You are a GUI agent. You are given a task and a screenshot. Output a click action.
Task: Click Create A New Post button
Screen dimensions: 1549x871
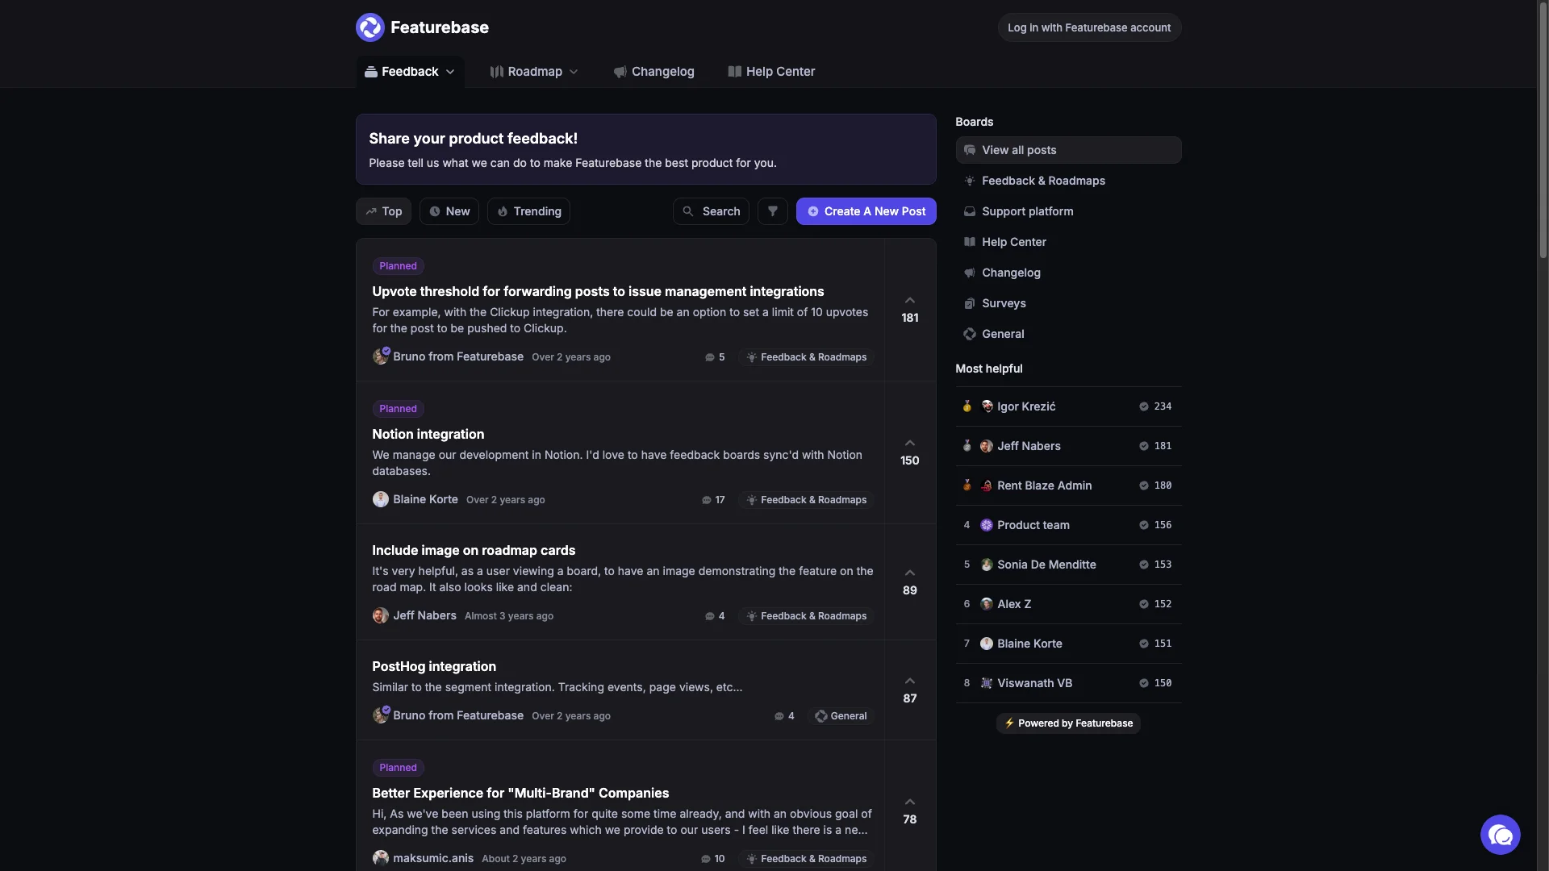pyautogui.click(x=866, y=211)
